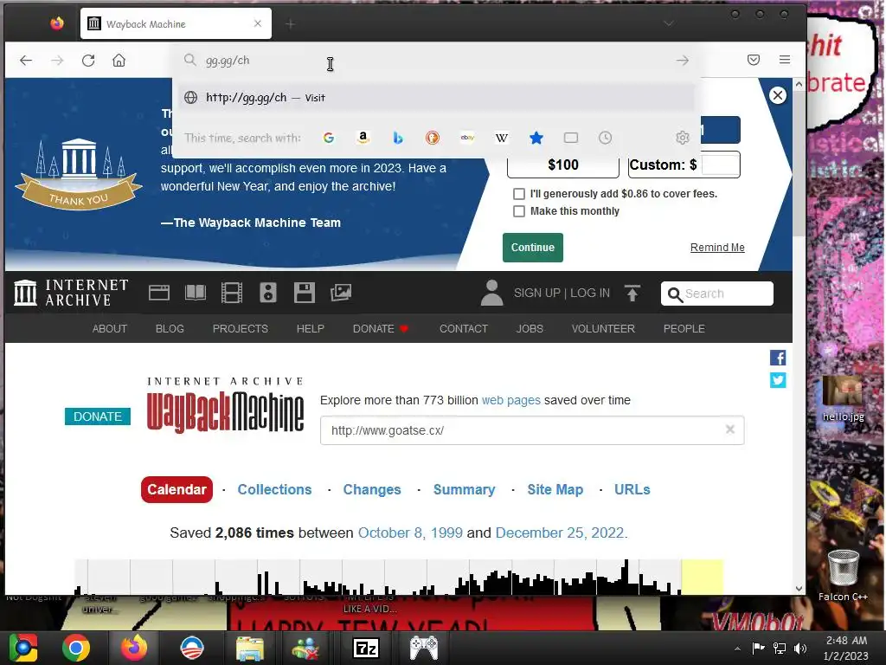Open Internet Archive texts book icon
886x665 pixels.
[x=196, y=293]
